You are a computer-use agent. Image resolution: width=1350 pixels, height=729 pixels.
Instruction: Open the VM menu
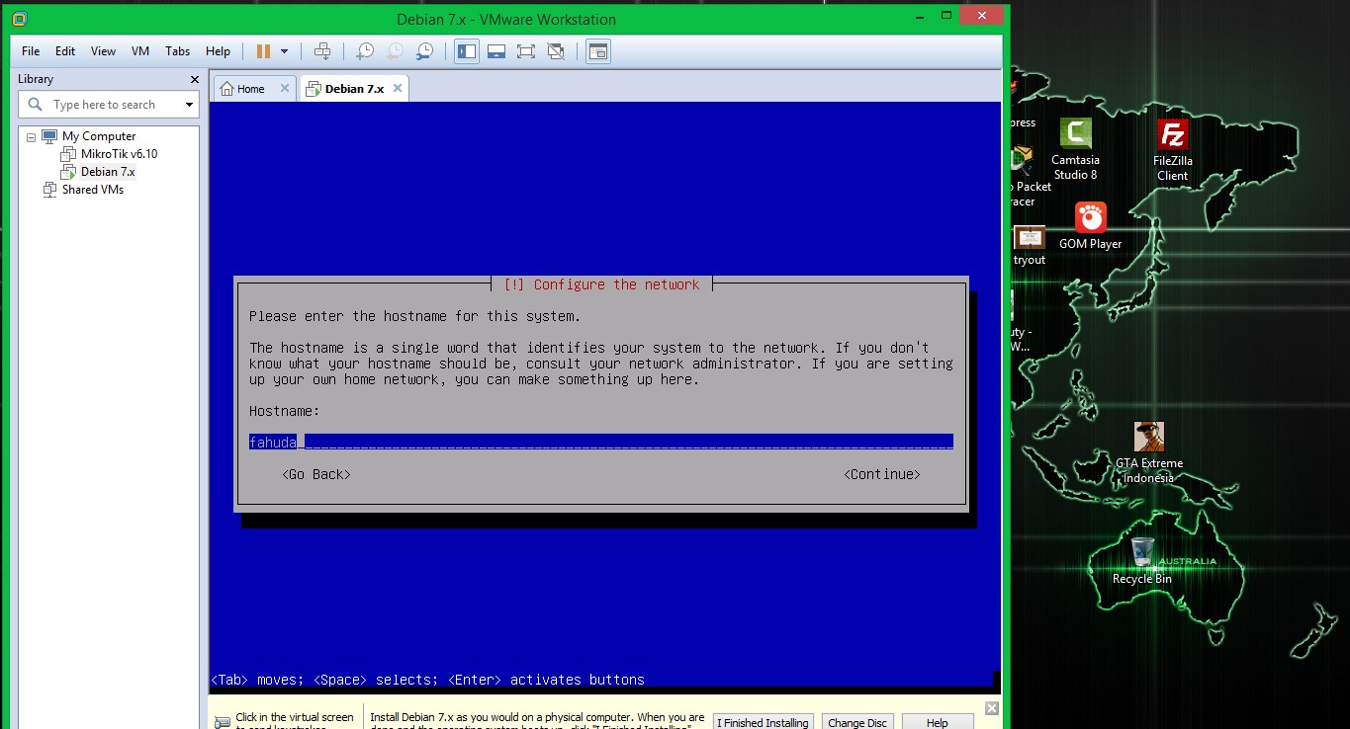point(140,51)
